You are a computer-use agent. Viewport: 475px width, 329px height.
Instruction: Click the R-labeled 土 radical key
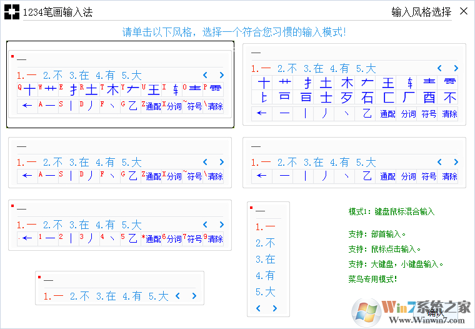(89, 89)
